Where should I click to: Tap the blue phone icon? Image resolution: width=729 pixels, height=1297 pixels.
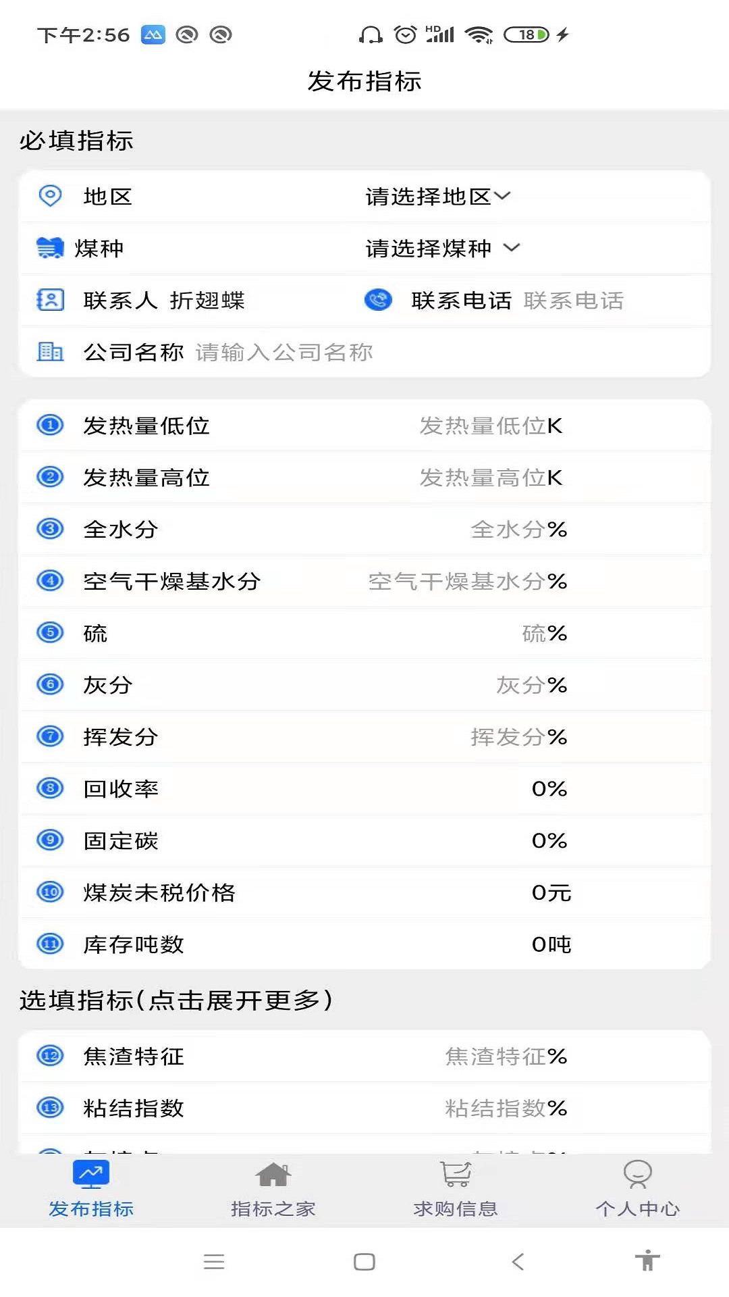[x=378, y=300]
